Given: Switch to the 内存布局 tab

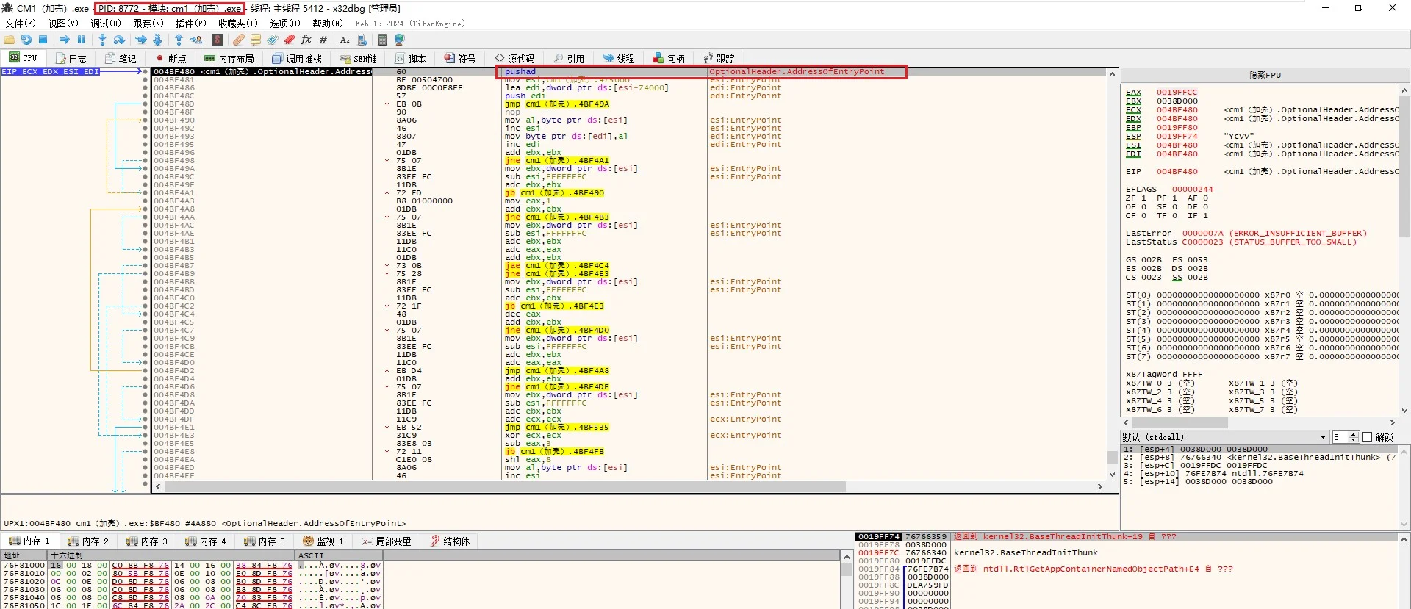Looking at the screenshot, I should click(229, 58).
